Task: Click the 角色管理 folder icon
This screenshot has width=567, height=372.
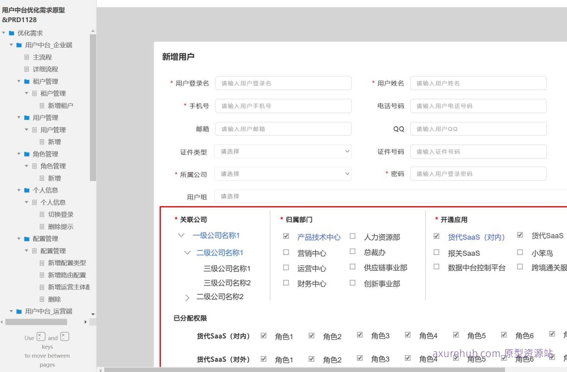Action: 27,154
